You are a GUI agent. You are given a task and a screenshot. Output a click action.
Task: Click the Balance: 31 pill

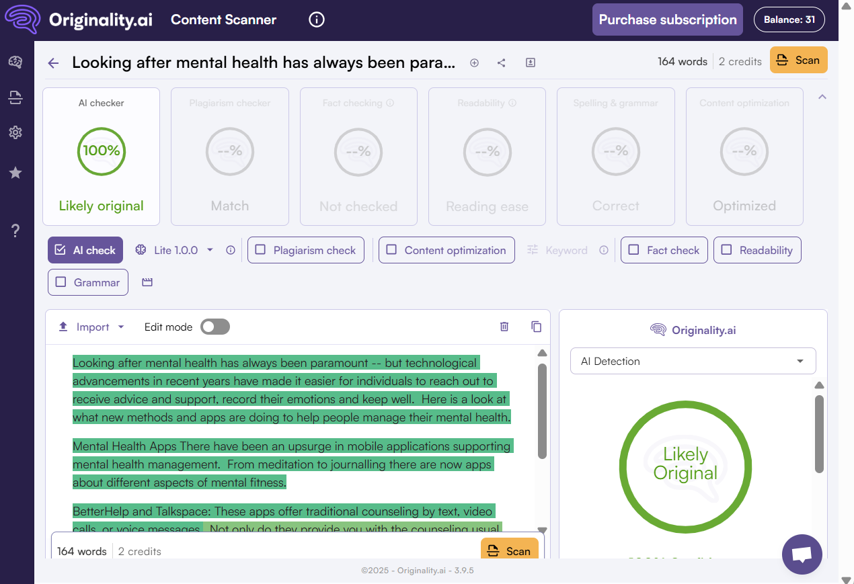pos(789,19)
